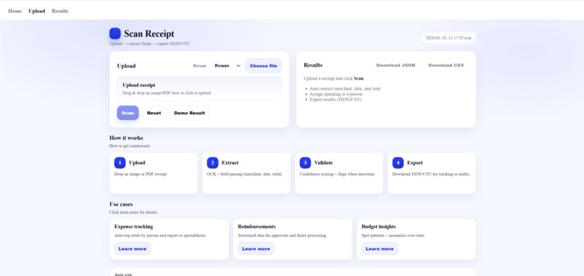Click the Upload receipt drop zone
Image resolution: width=584 pixels, height=276 pixels.
199,88
